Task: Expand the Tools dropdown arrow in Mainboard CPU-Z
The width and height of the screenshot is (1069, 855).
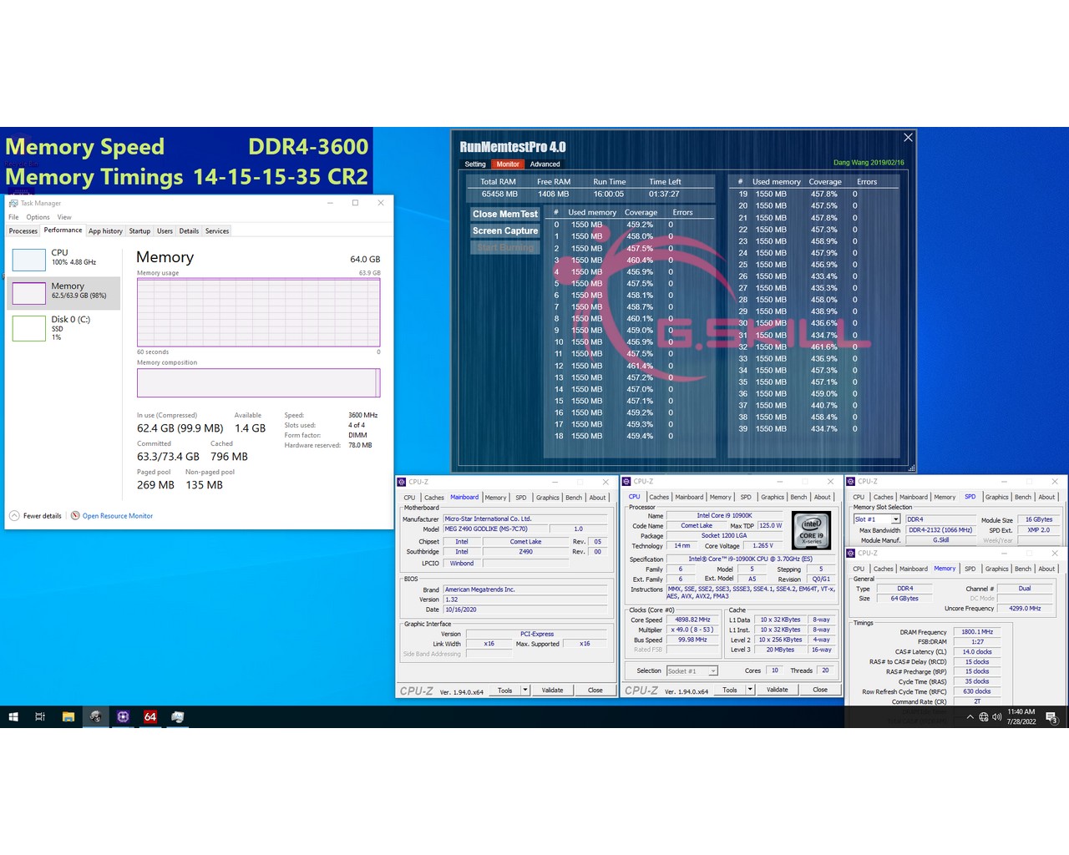Action: [525, 691]
